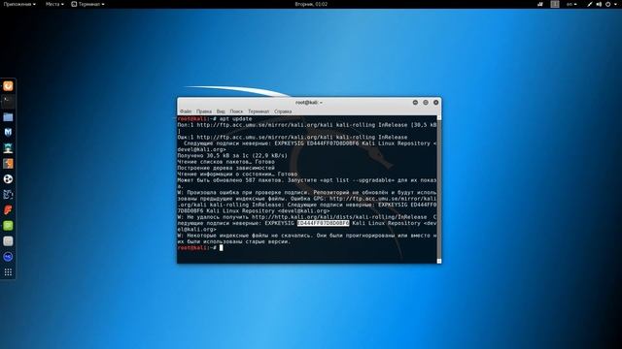Click the clock showing Вторник, 01:02
The image size is (622, 349).
click(x=311, y=4)
